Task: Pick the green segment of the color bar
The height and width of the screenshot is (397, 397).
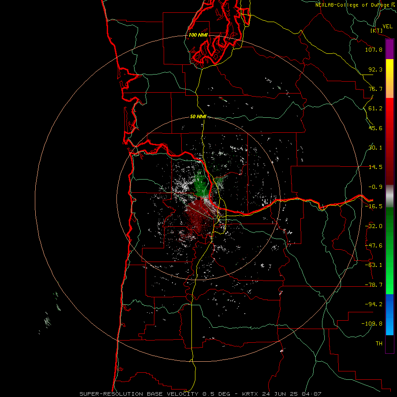Action: [390, 251]
